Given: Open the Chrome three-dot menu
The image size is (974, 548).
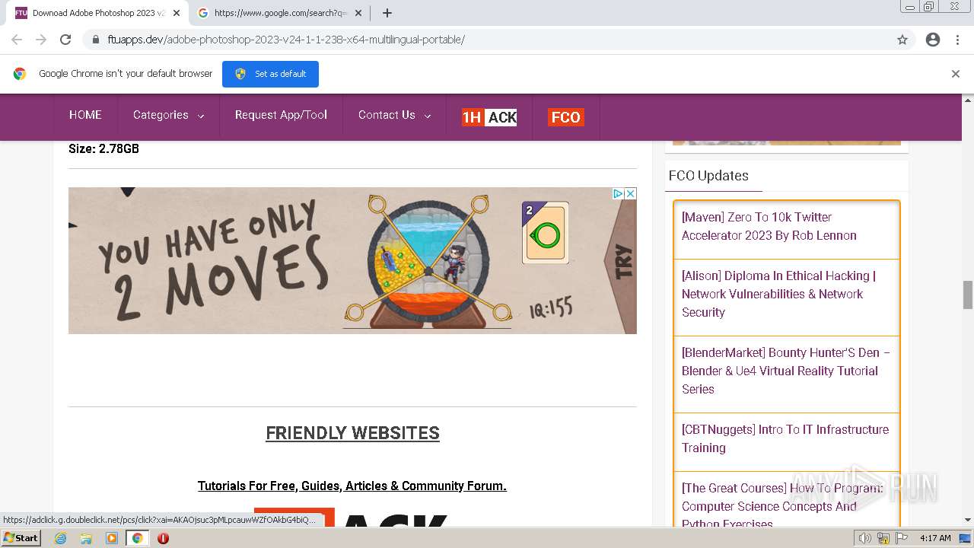Looking at the screenshot, I should coord(957,40).
